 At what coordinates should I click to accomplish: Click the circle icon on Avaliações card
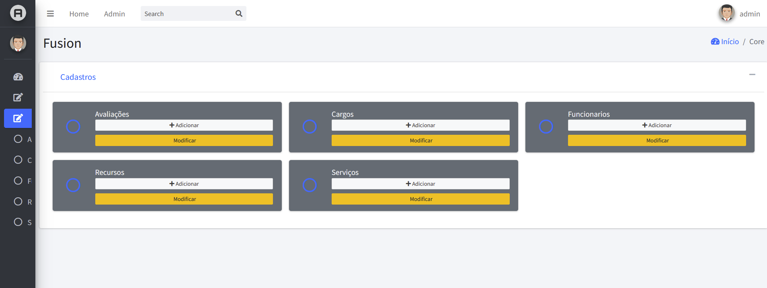[x=73, y=127]
